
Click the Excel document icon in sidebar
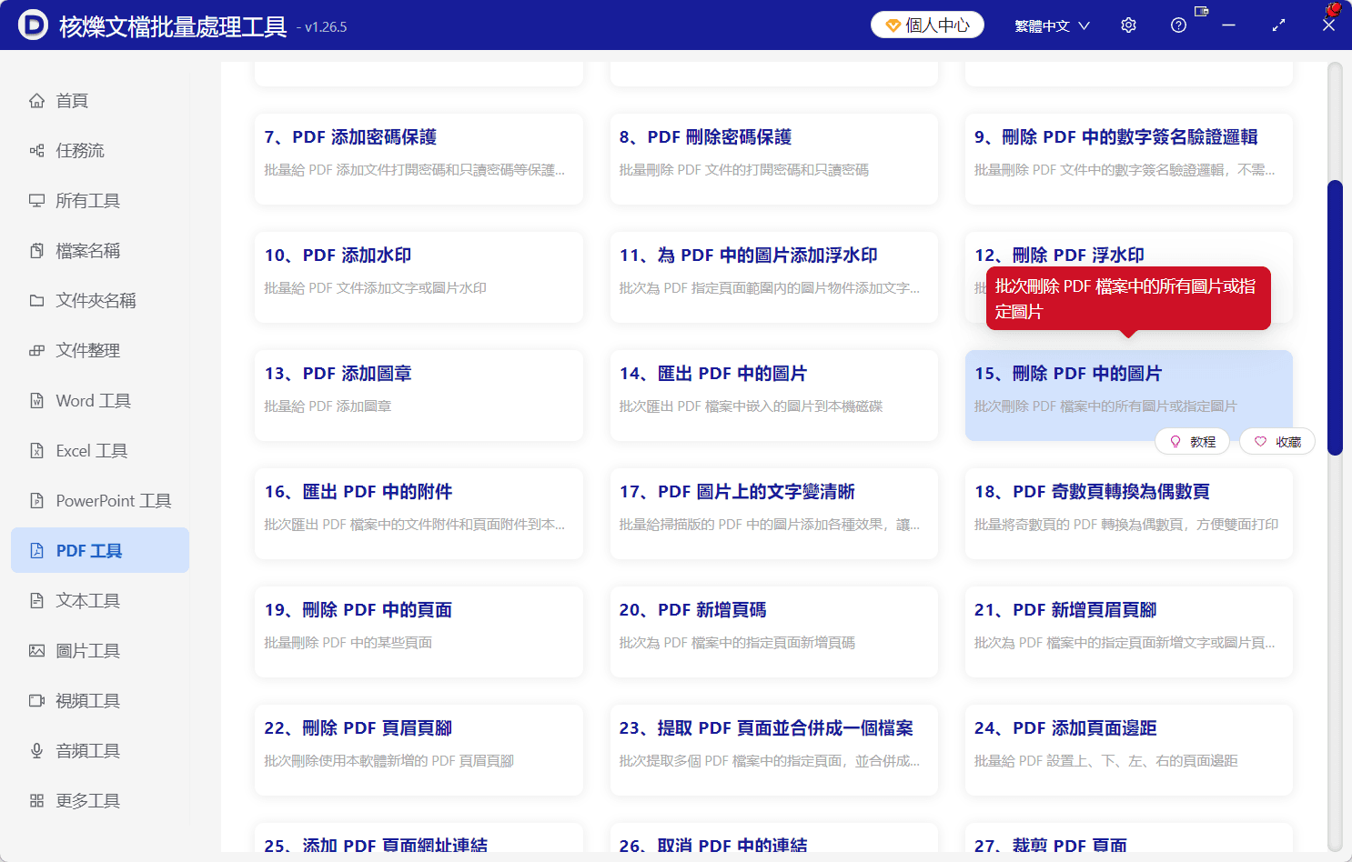pyautogui.click(x=36, y=451)
